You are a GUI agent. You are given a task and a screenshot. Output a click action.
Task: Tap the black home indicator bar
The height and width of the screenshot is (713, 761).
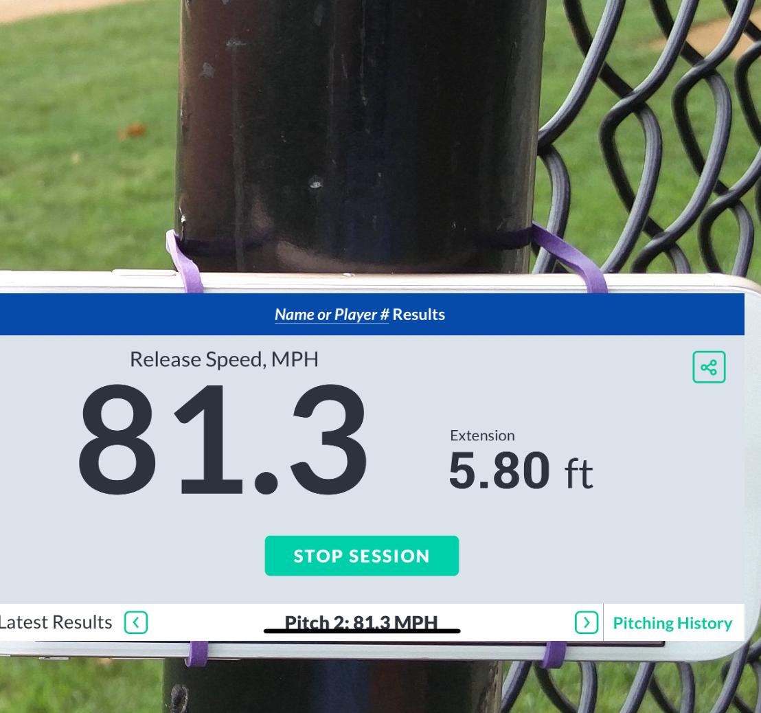pos(361,631)
